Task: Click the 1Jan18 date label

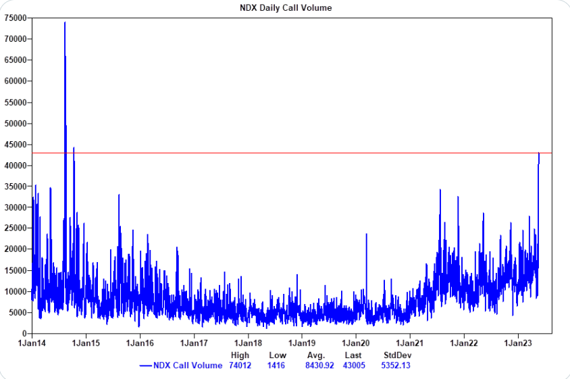Action: (248, 343)
